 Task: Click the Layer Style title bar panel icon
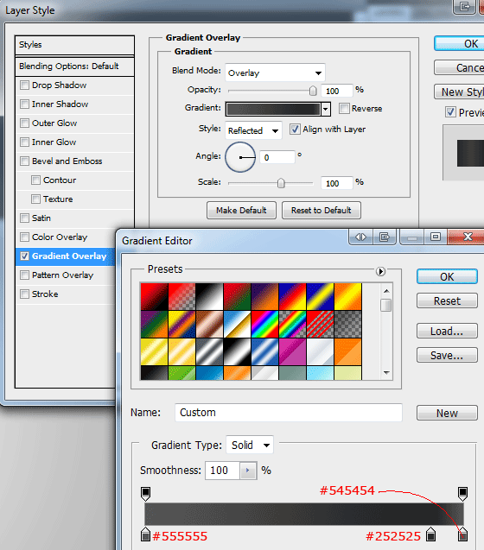[464, 7]
